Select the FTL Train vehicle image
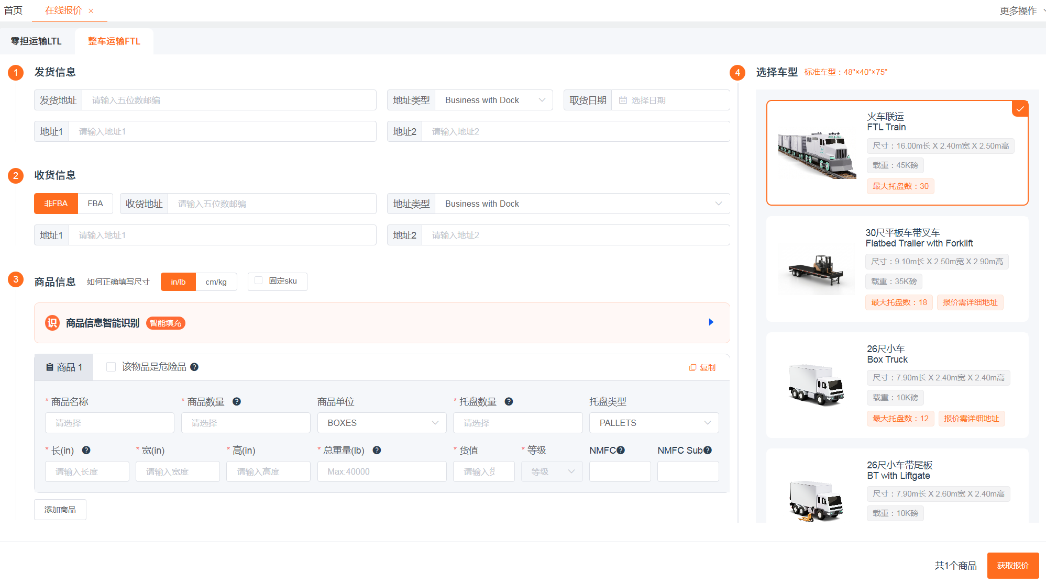 point(817,154)
